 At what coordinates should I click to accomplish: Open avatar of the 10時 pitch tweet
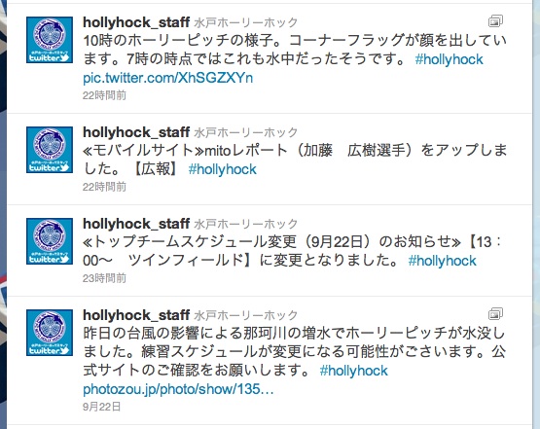pyautogui.click(x=50, y=40)
